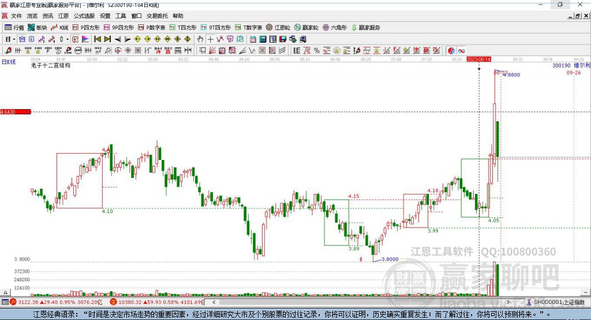The width and height of the screenshot is (591, 320).
Task: Click the 金 circle golden ratio icon
Action: coord(336,51)
